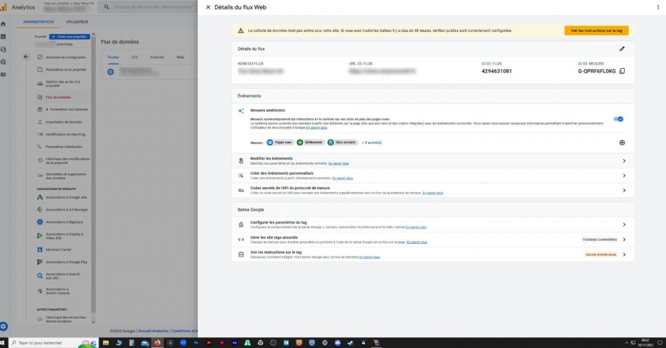Click the Défilements measurement chip
666x348 pixels.
click(x=310, y=143)
